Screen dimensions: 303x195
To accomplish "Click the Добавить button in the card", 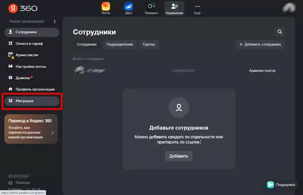I will coord(179,156).
